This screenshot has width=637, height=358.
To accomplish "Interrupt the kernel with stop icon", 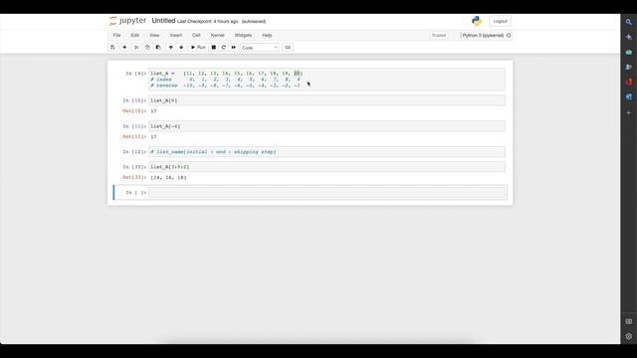I will click(x=214, y=48).
